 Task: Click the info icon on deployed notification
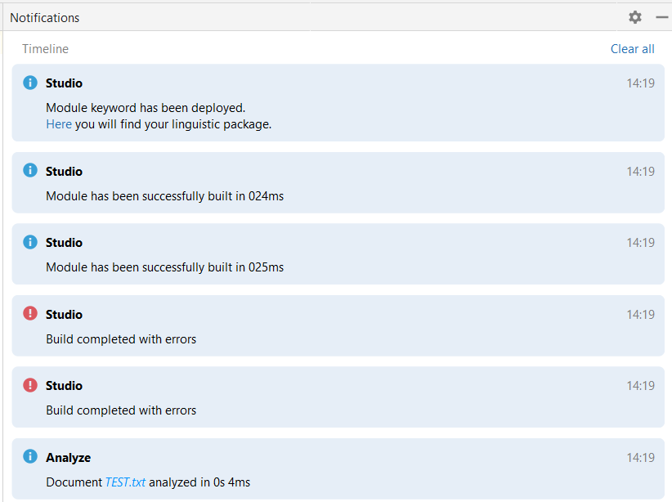30,83
